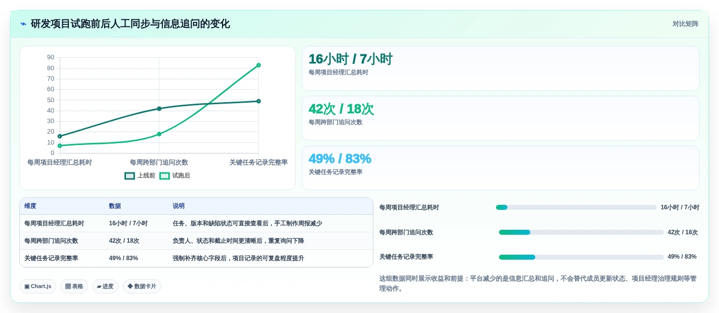The width and height of the screenshot is (719, 313).
Task: Toggle the 试跑后 legend swatch
Action: (x=164, y=176)
